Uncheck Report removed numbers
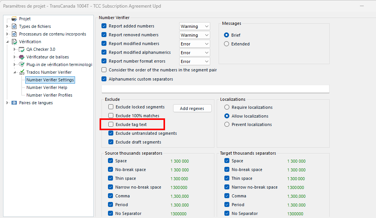Viewport: 376px width, 218px height. pyautogui.click(x=104, y=35)
